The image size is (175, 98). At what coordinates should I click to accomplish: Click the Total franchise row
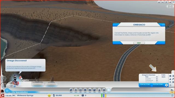point(151,77)
